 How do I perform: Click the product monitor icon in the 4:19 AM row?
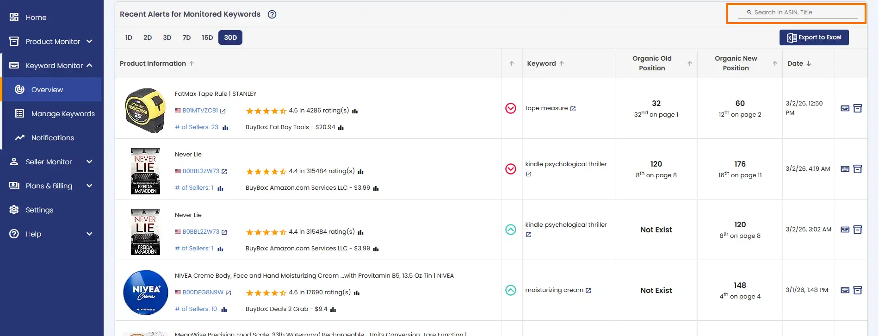[x=857, y=169]
